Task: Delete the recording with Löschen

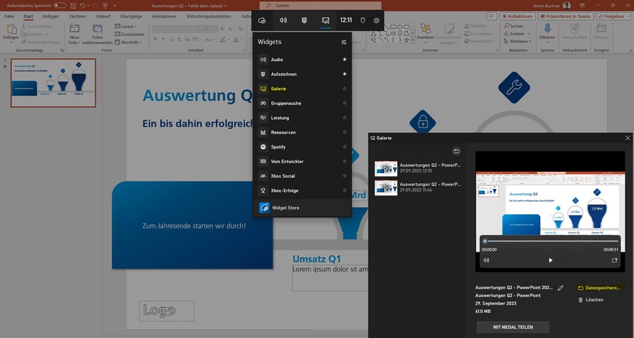Action: [x=591, y=299]
